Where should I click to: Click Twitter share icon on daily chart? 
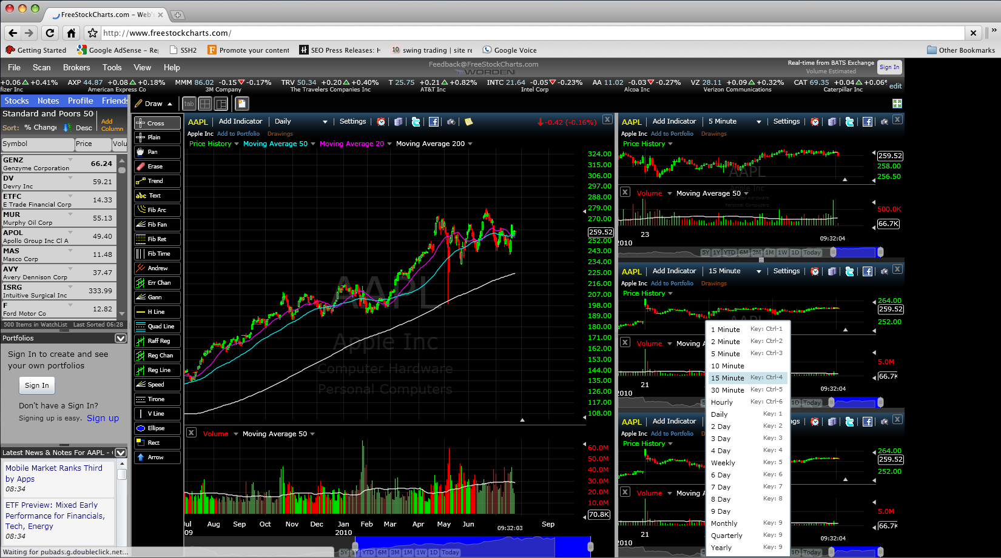coord(416,122)
